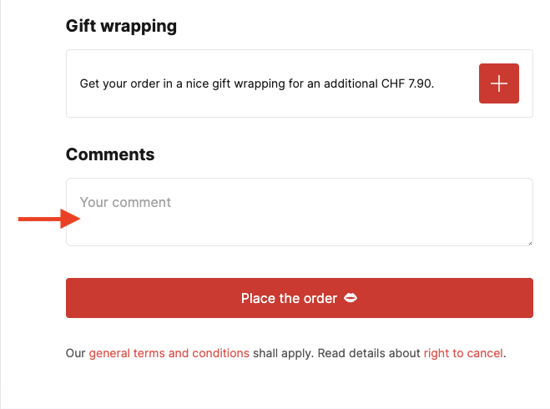This screenshot has height=409, width=550.
Task: Click the right edge of the red order button
Action: pyautogui.click(x=529, y=298)
